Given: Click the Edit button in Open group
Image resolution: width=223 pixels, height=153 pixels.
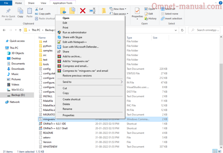Looking at the screenshot, I should (x=149, y=14).
